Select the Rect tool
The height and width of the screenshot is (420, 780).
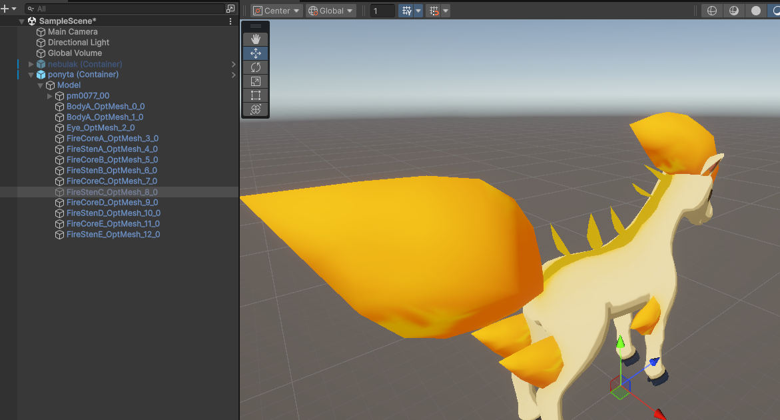click(x=256, y=95)
